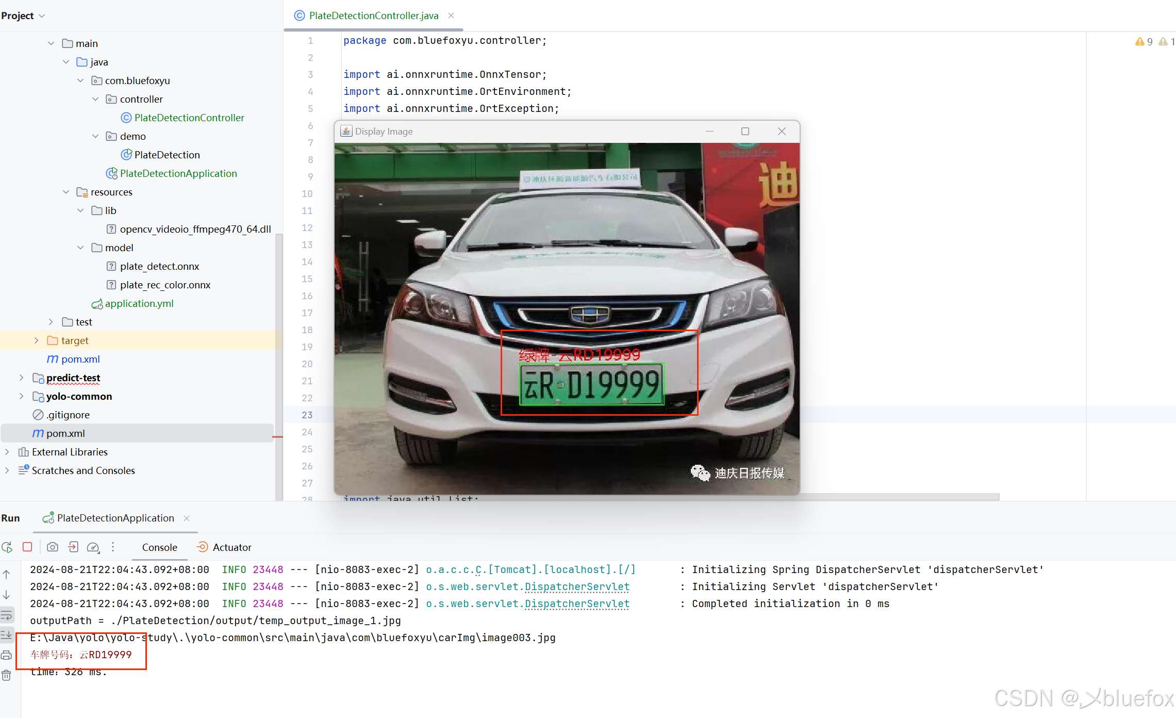Collapse the demo package
The width and height of the screenshot is (1176, 718).
tap(95, 136)
